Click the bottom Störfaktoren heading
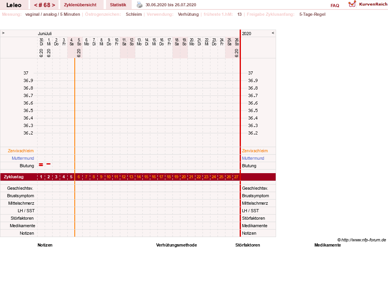The image size is (388, 284). point(248,245)
